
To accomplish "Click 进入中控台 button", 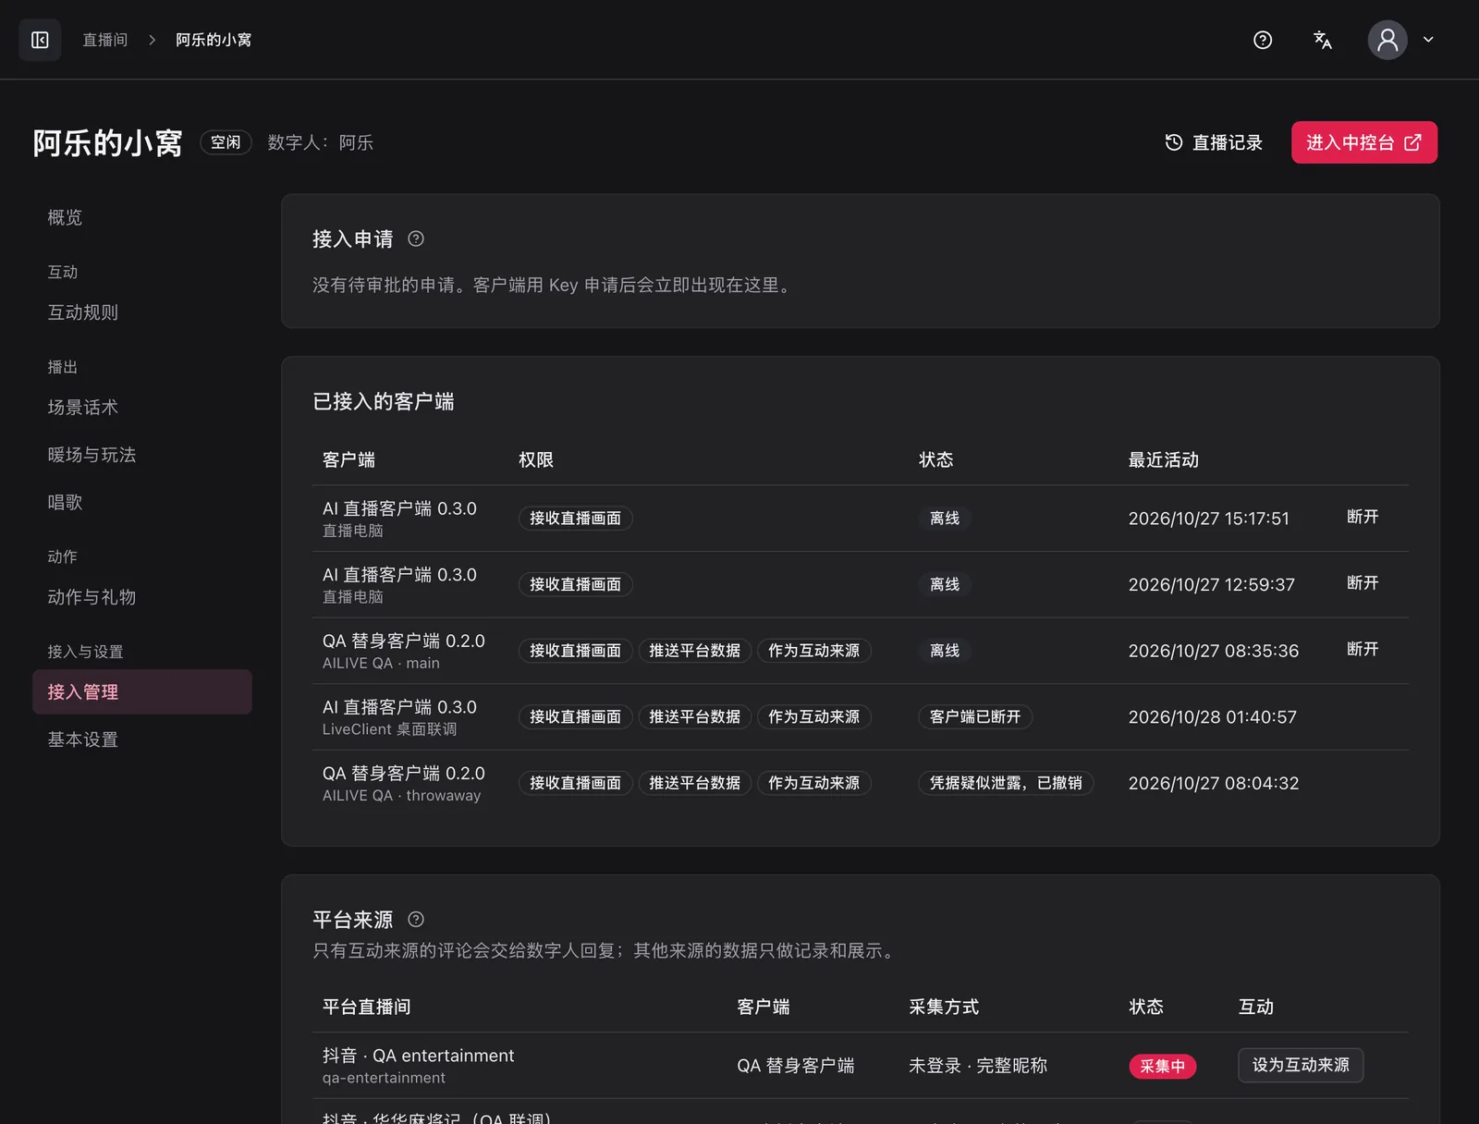I will point(1363,142).
